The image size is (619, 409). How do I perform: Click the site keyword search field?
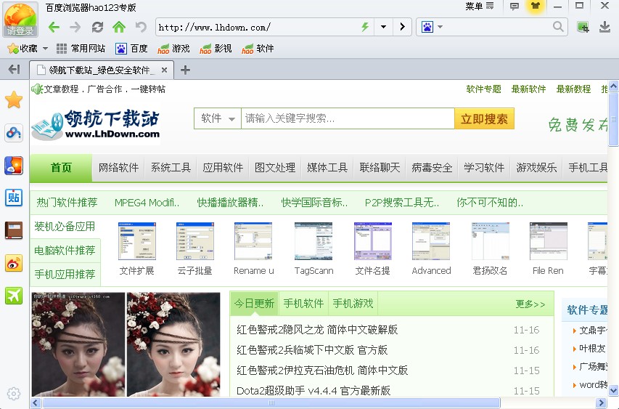pyautogui.click(x=348, y=118)
